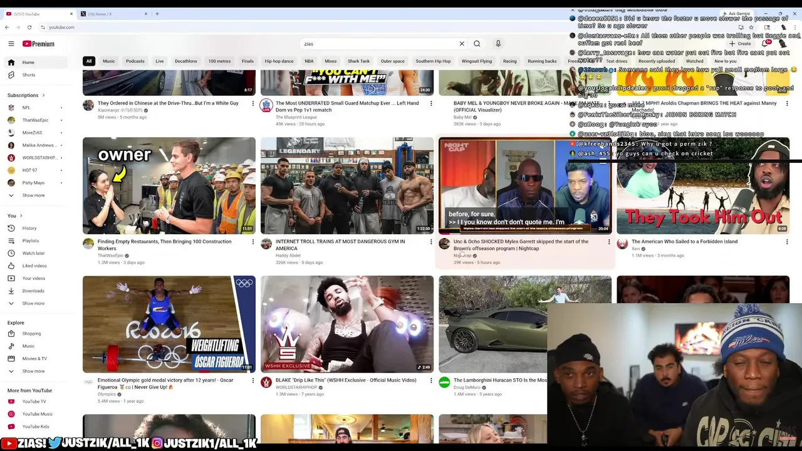Image resolution: width=802 pixels, height=451 pixels.
Task: Select the All filter chip
Action: click(89, 61)
